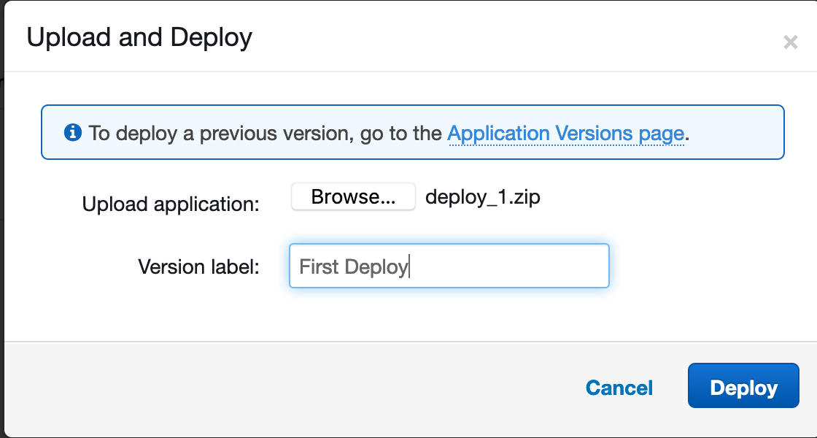This screenshot has width=817, height=438.
Task: Click the 'Upload application:' field label
Action: click(171, 204)
